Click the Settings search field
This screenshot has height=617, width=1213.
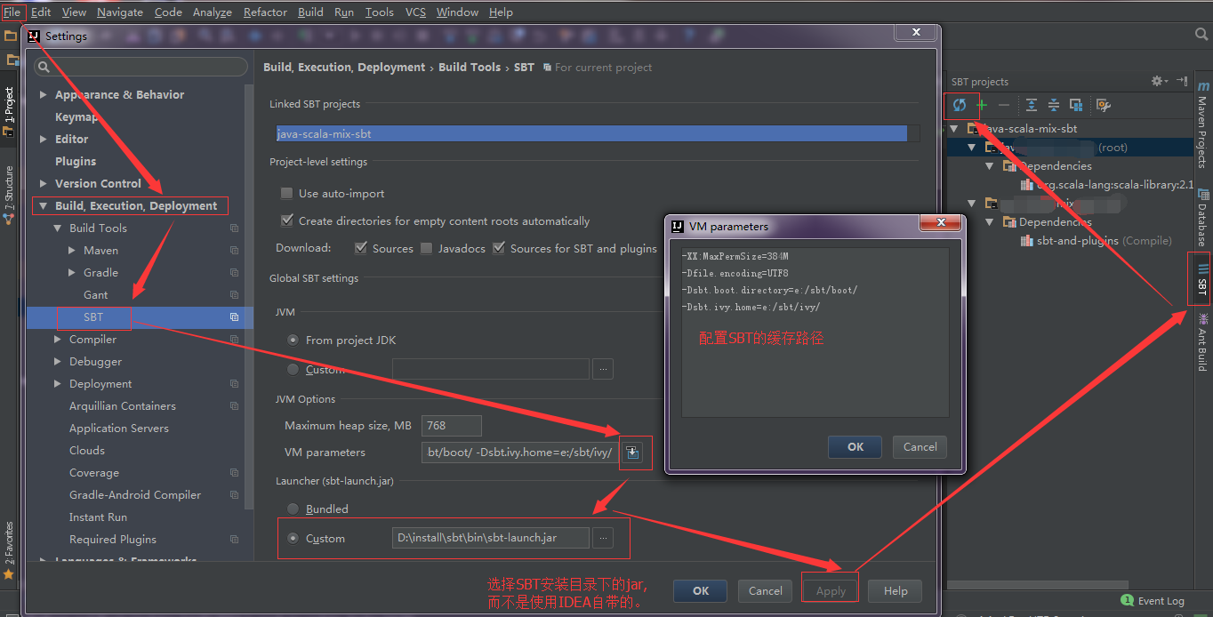click(x=141, y=67)
